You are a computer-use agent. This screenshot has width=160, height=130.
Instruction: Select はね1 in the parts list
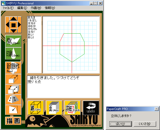click(x=31, y=32)
